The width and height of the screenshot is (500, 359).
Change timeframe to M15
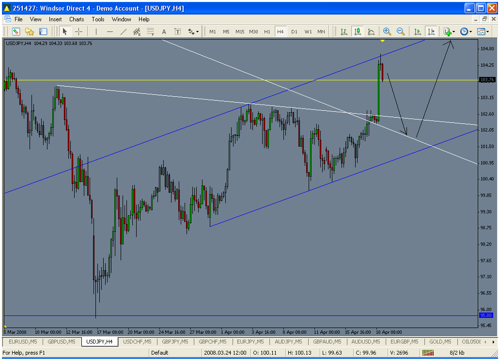coord(240,31)
